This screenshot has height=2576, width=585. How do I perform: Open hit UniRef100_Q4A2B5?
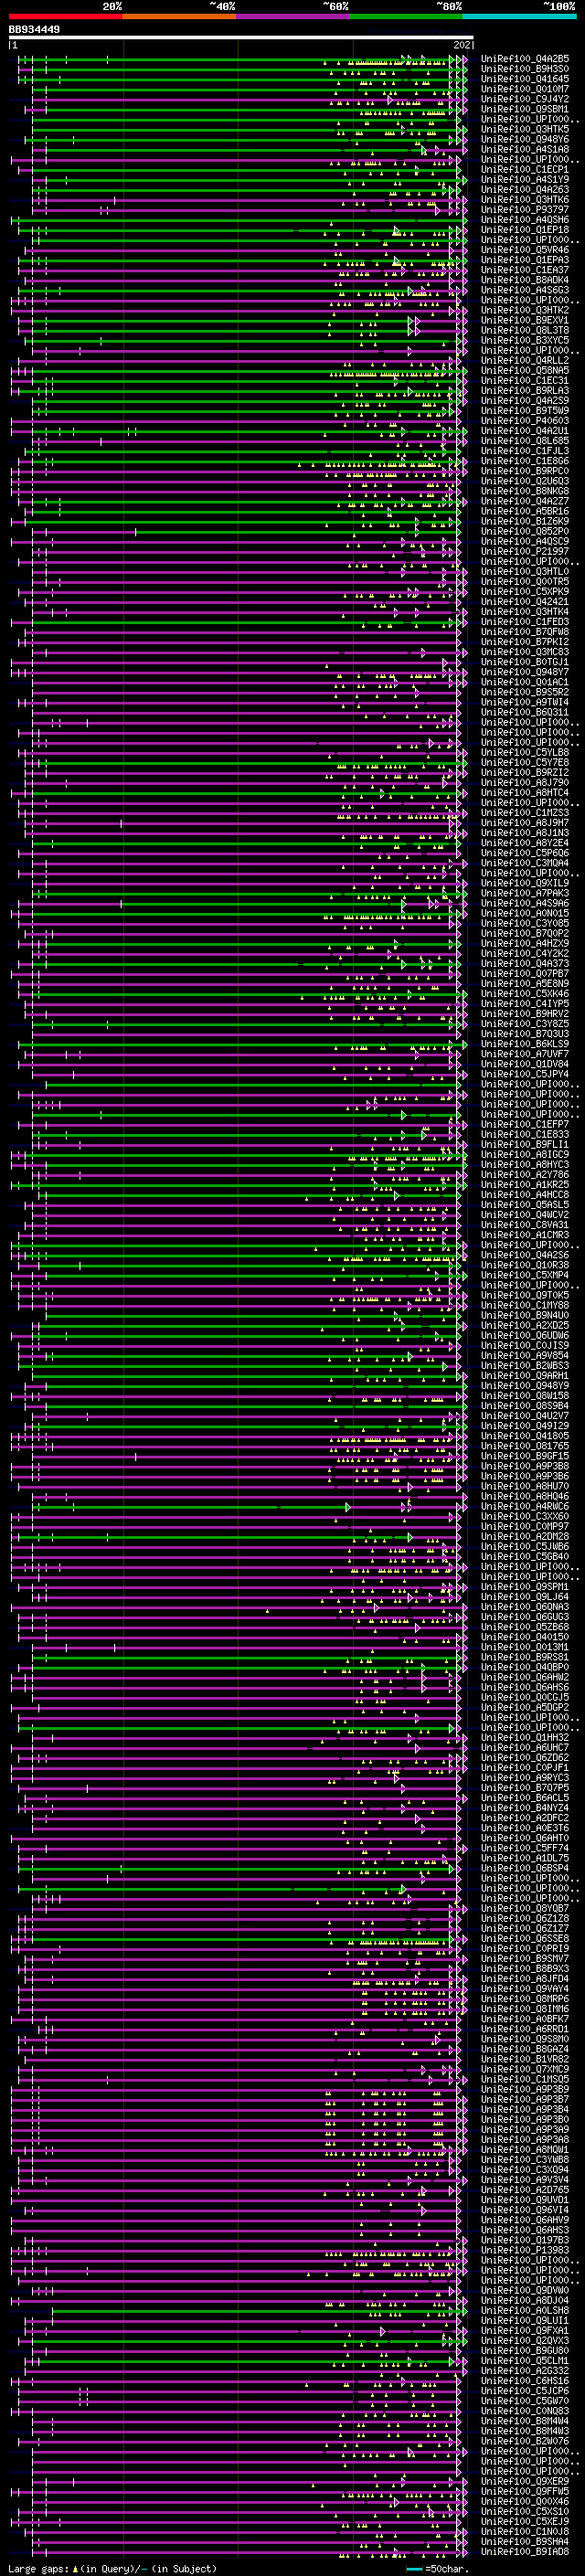525,59
